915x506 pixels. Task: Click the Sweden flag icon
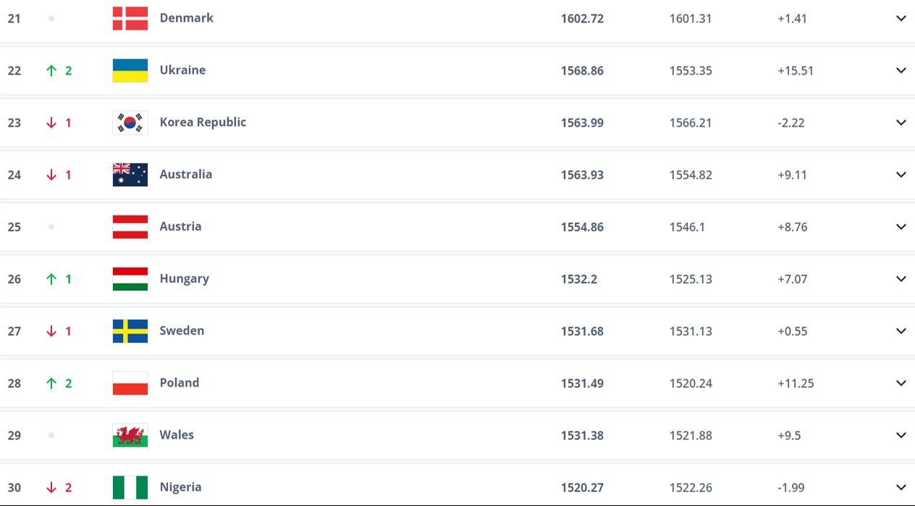click(x=130, y=331)
